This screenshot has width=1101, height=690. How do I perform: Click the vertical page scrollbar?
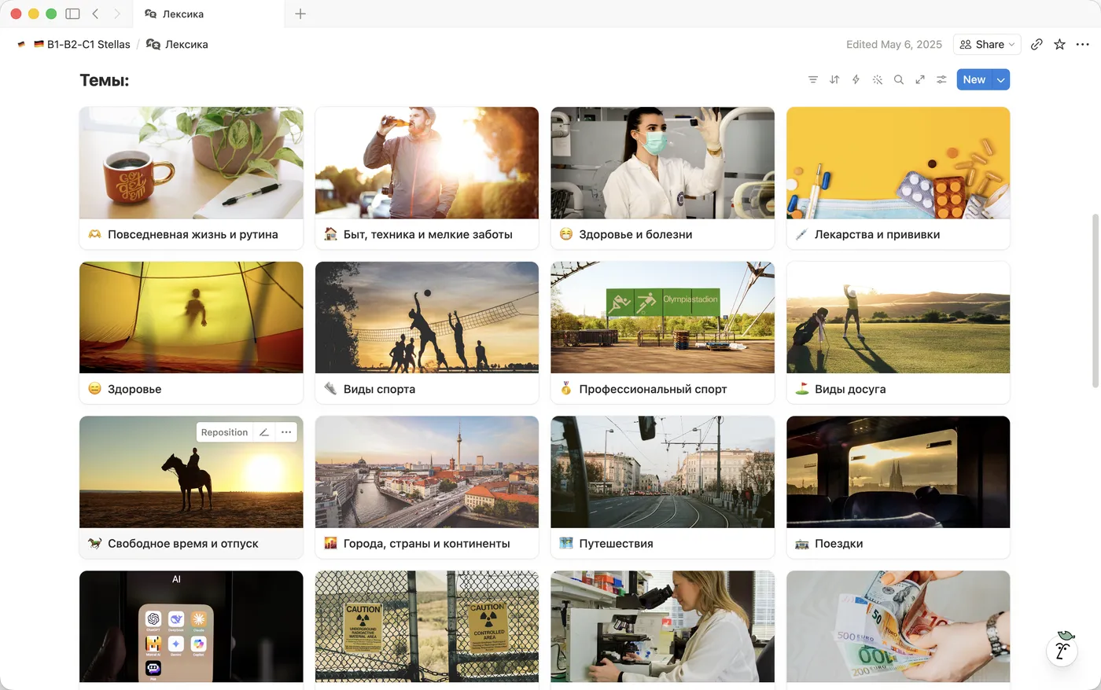click(x=1095, y=300)
